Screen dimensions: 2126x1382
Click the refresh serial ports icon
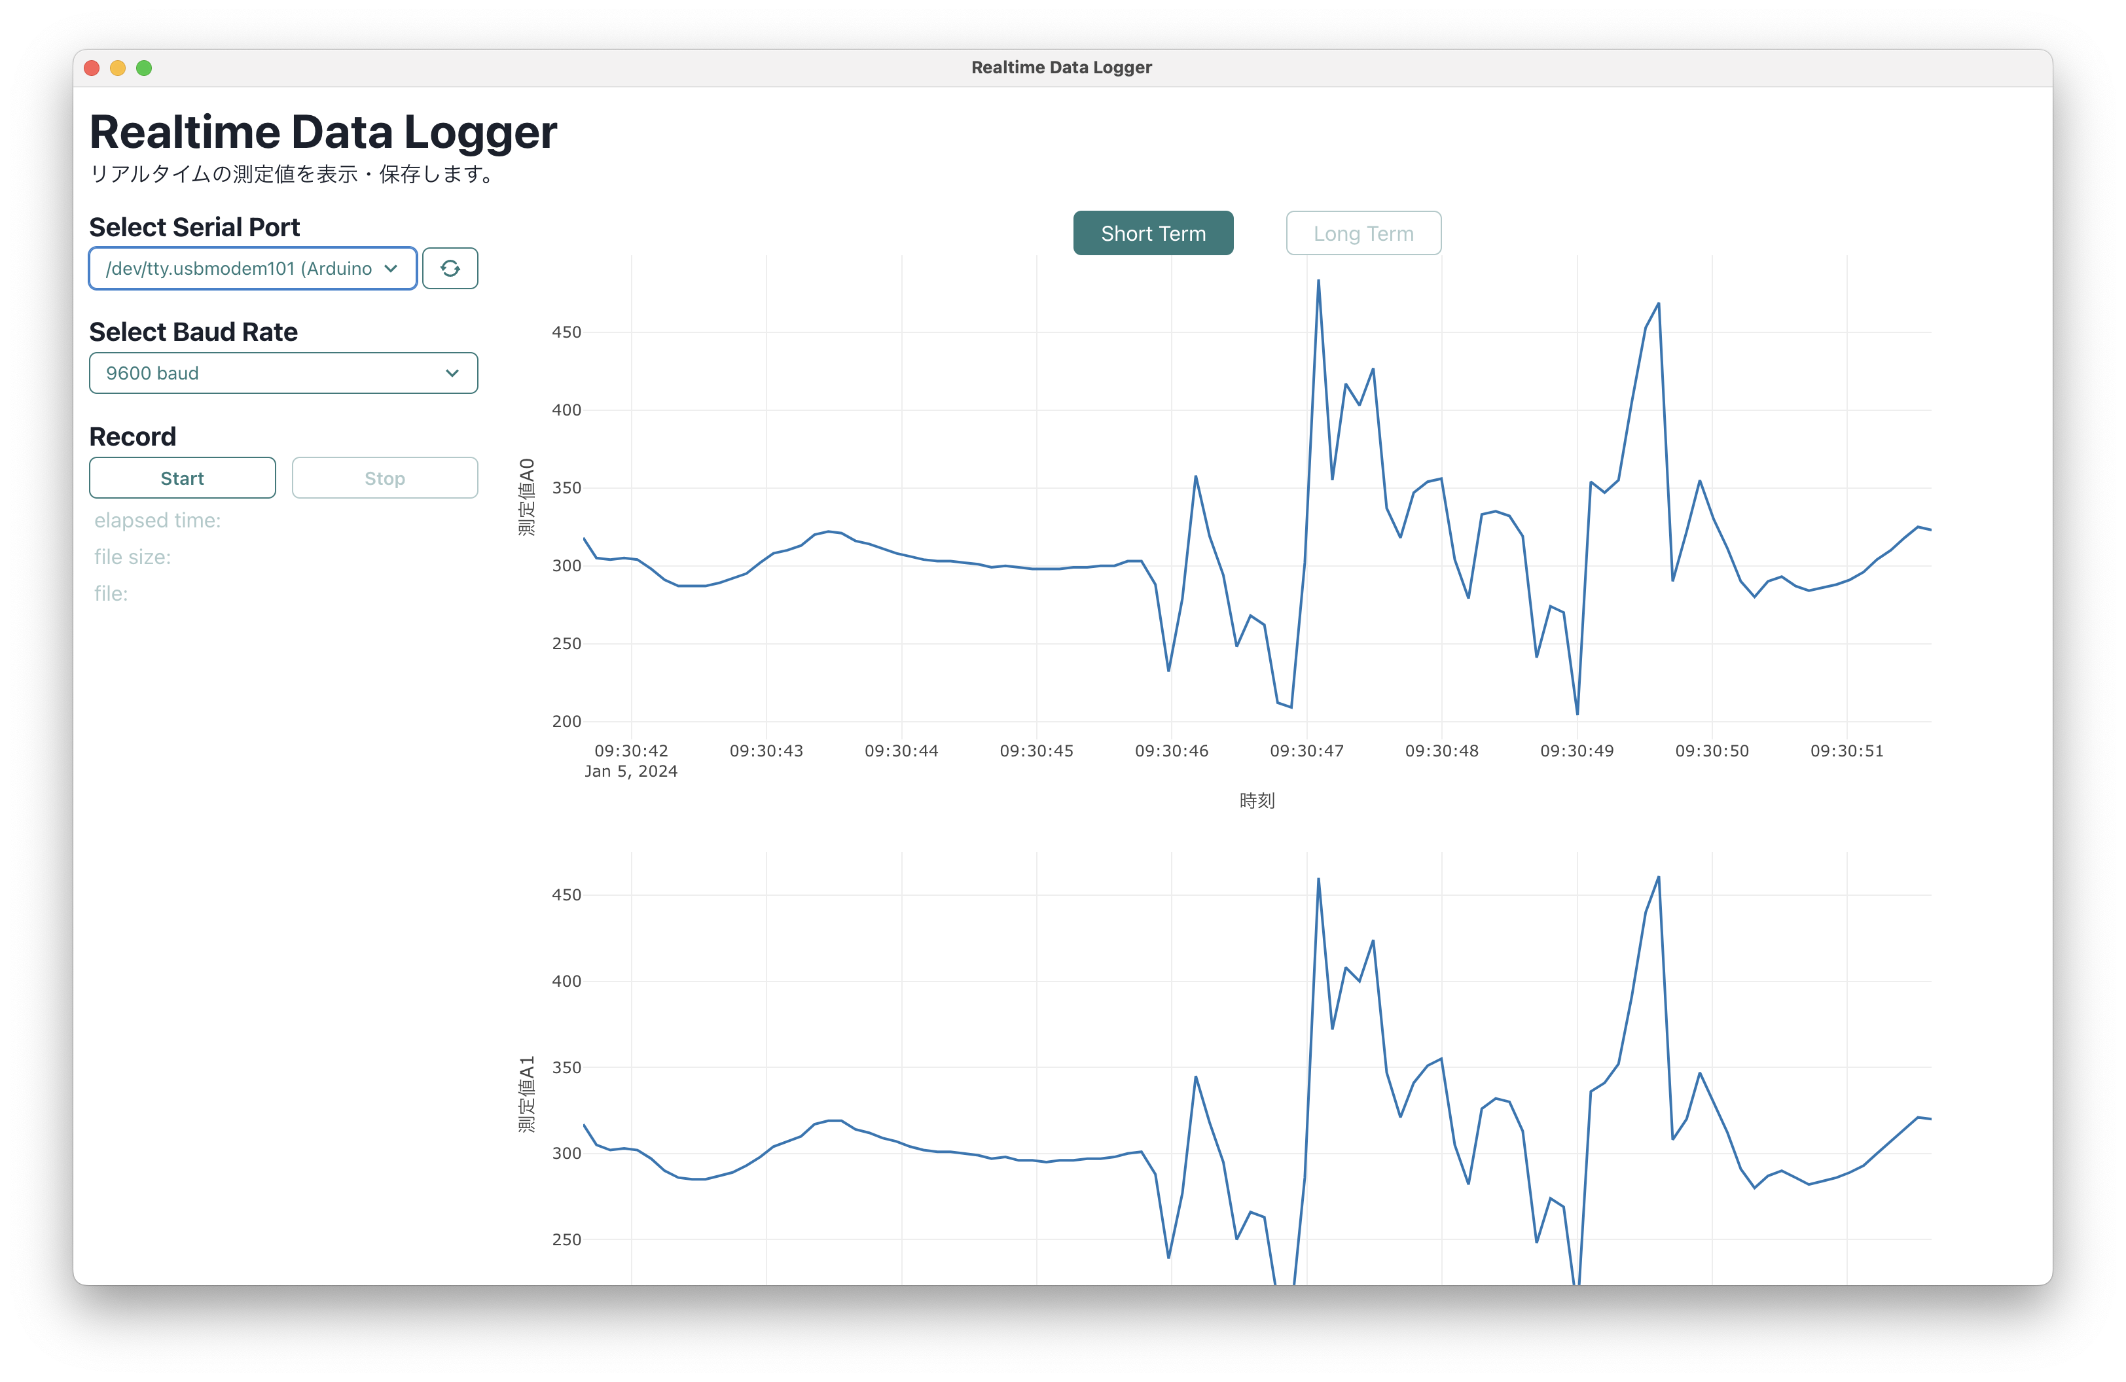click(449, 268)
